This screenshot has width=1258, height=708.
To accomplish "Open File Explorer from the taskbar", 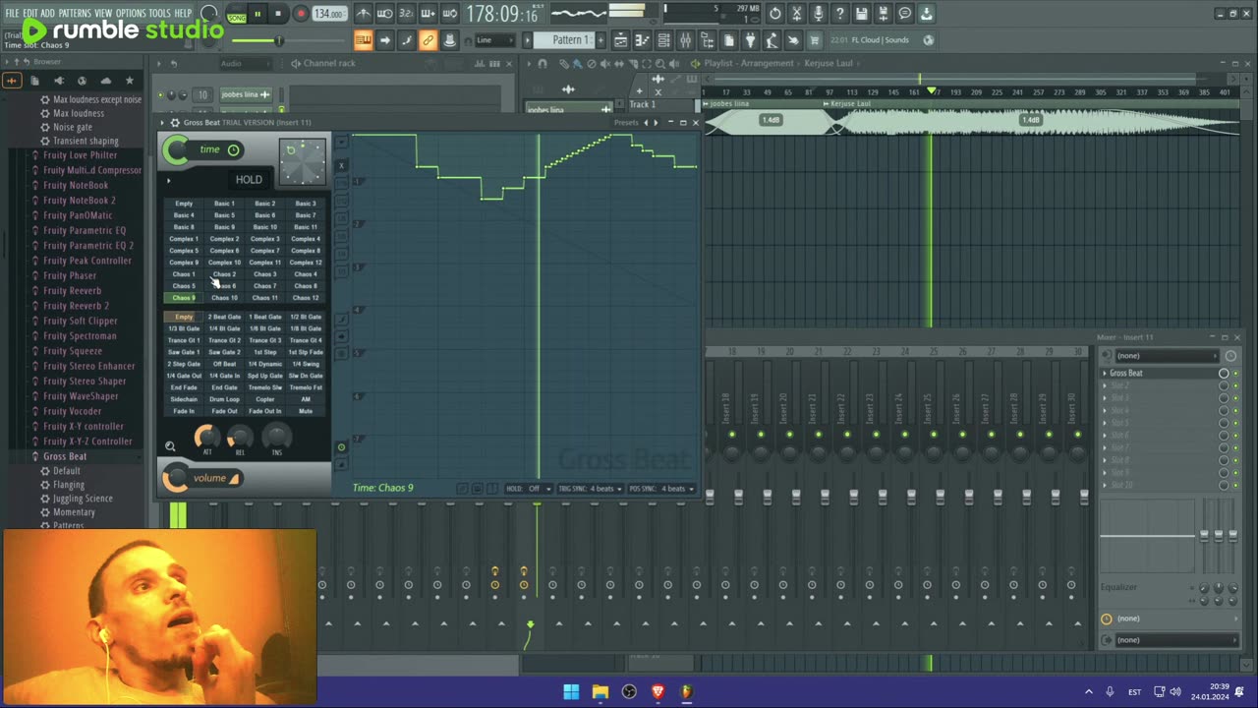I will pyautogui.click(x=600, y=692).
